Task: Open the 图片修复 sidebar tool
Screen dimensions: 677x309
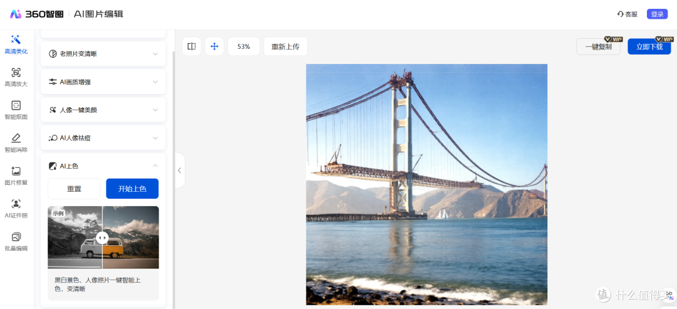Action: [x=16, y=176]
